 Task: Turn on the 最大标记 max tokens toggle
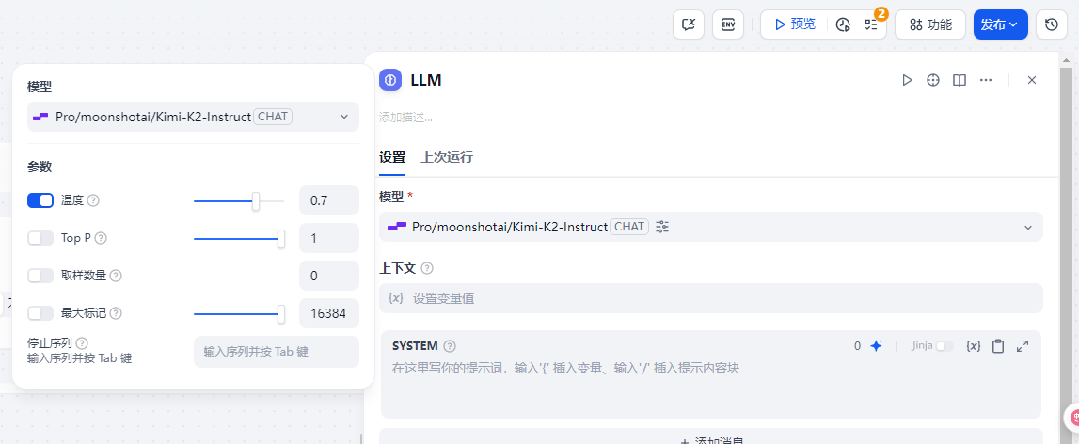coord(40,313)
